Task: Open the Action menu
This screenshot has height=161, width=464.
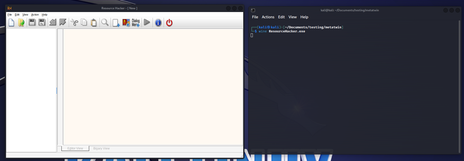Action: (35, 15)
